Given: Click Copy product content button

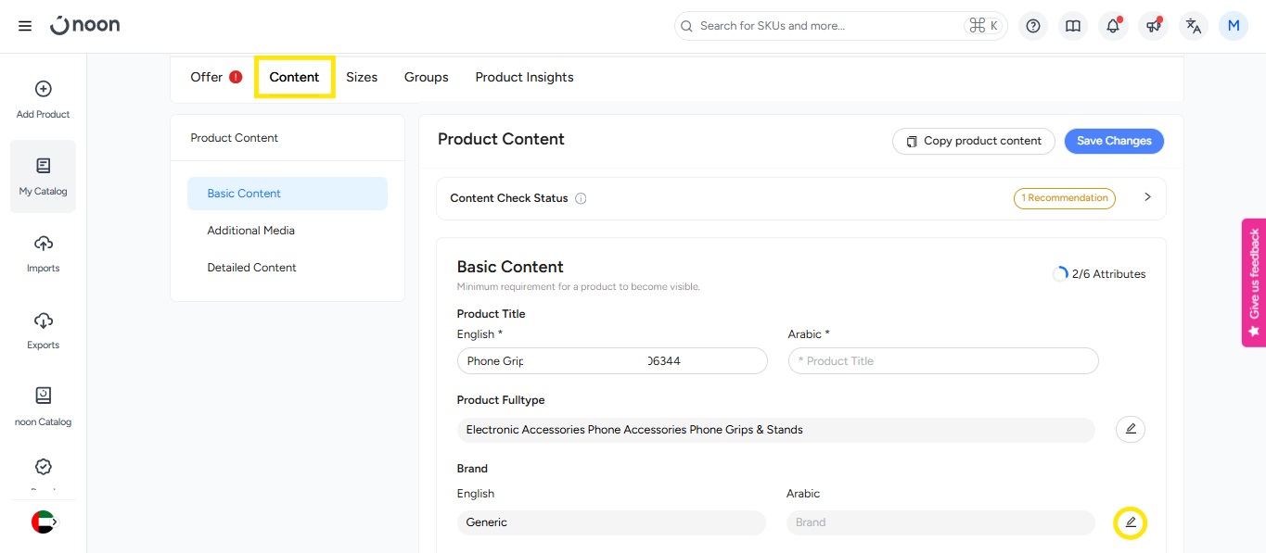Looking at the screenshot, I should click(x=973, y=141).
